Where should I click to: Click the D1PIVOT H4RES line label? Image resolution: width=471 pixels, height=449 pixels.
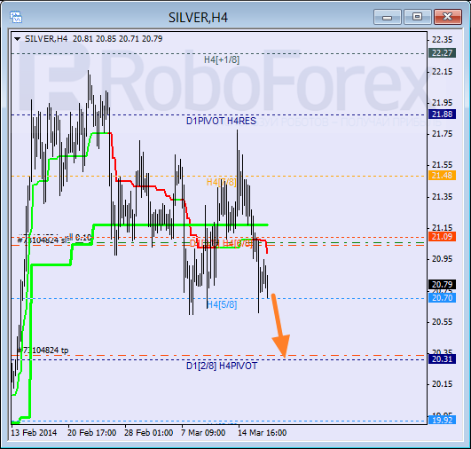pos(222,121)
